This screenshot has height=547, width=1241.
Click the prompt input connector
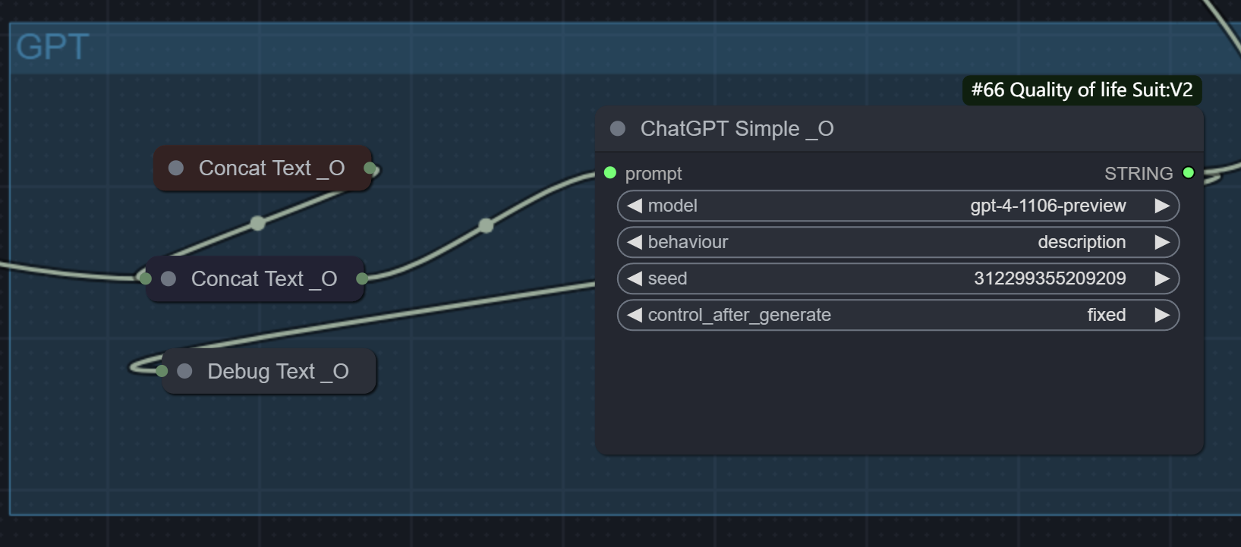click(609, 173)
